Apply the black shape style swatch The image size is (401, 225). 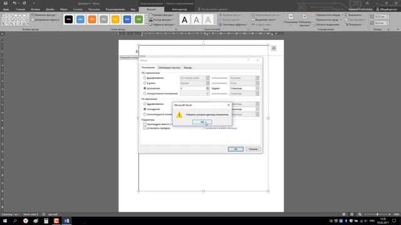[x=68, y=19]
